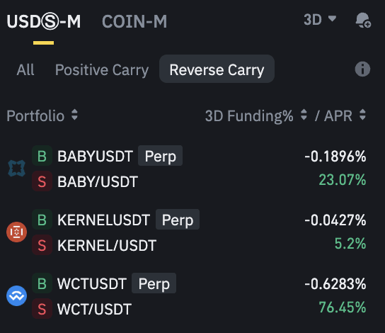Click the green B badge beside BABYUSDT

click(x=42, y=156)
